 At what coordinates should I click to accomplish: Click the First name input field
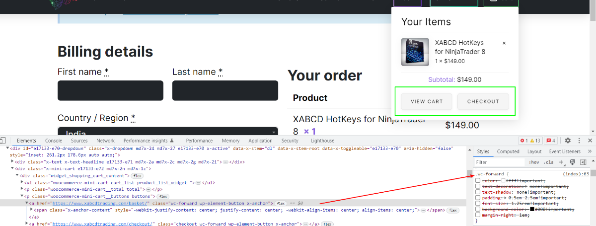click(x=110, y=91)
